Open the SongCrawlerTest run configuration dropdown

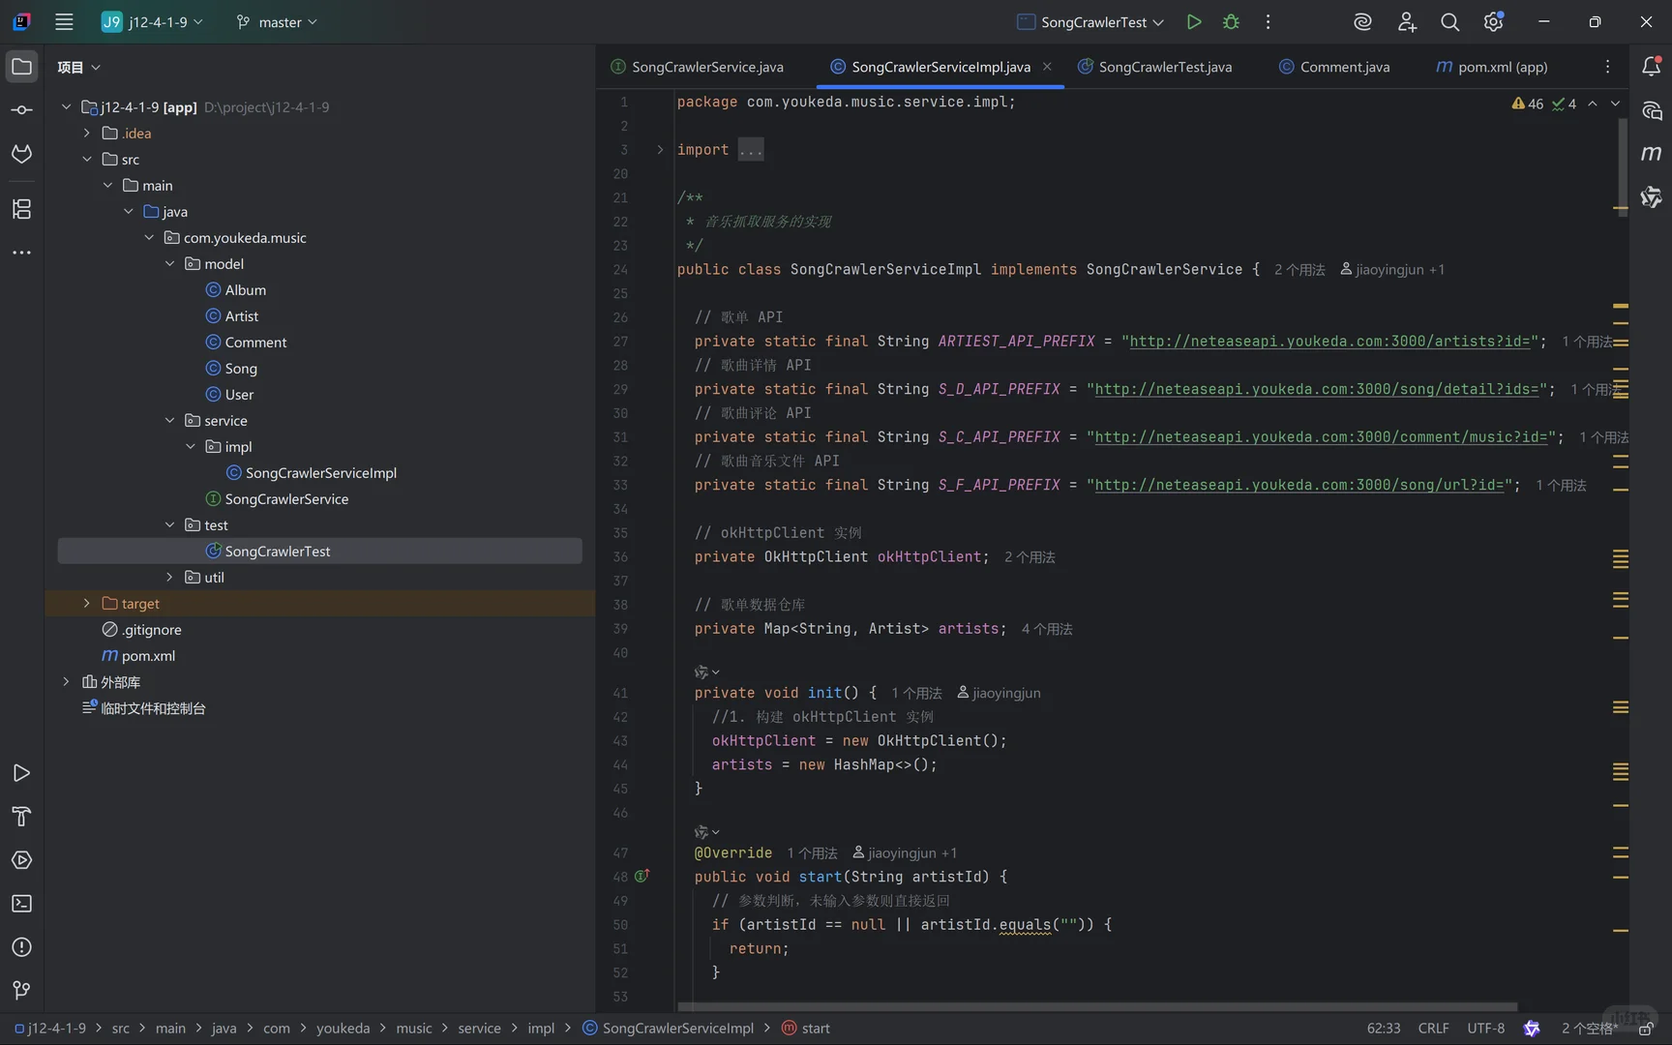(x=1091, y=22)
